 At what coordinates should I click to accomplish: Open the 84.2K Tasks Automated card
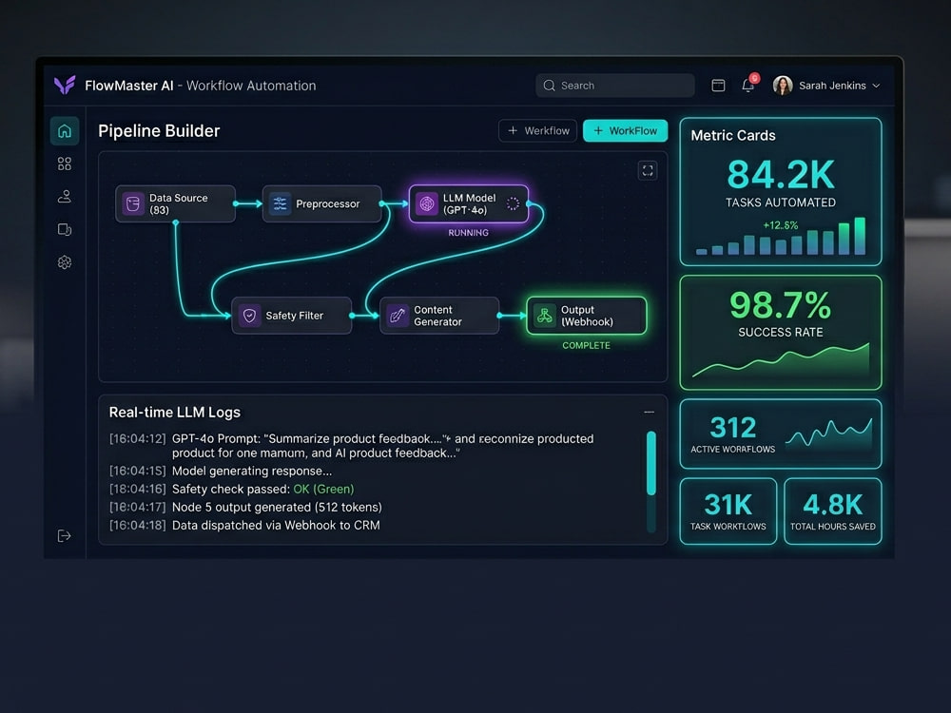tap(781, 192)
